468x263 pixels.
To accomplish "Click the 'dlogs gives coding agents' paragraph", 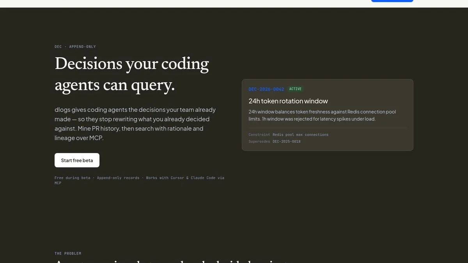I will 135,124.
